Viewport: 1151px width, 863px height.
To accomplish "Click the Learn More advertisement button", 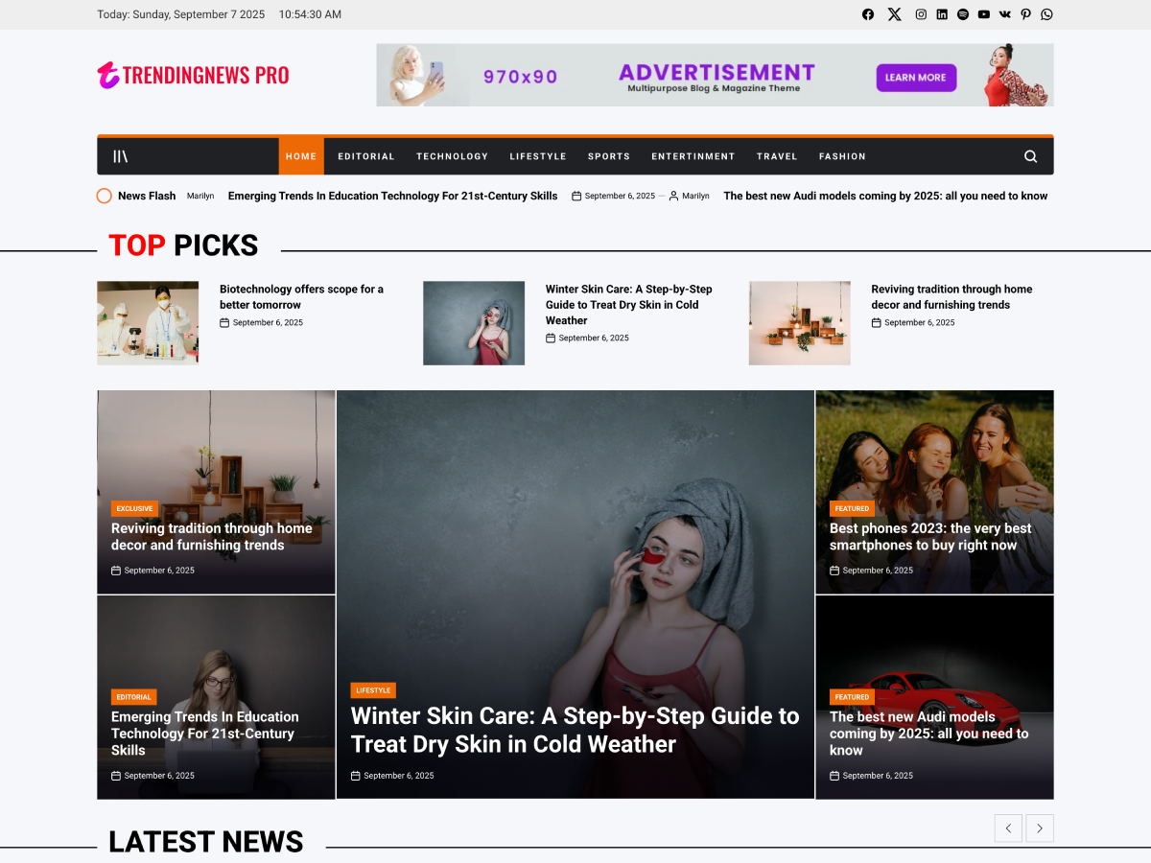I will point(916,78).
